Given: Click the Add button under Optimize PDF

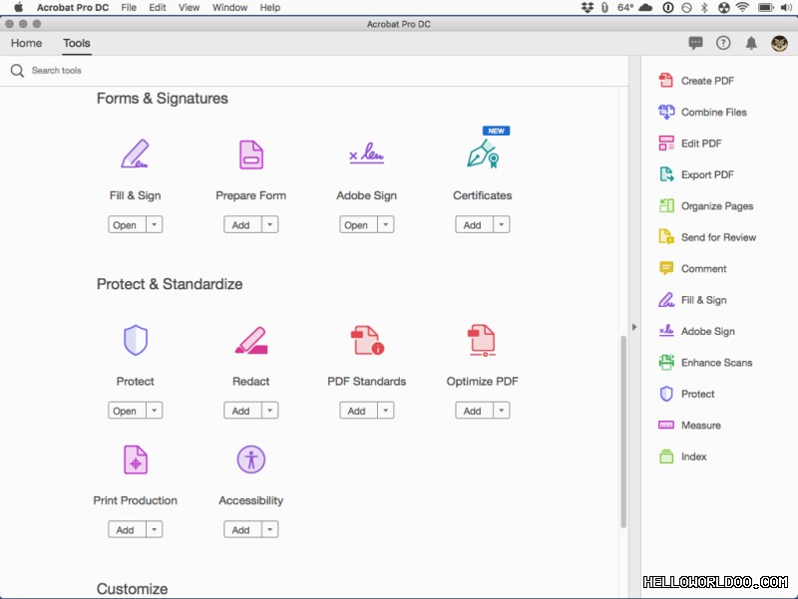Looking at the screenshot, I should point(475,410).
